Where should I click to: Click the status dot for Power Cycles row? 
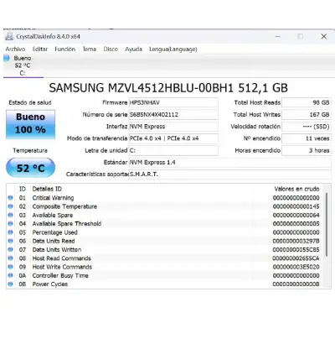coord(10,284)
